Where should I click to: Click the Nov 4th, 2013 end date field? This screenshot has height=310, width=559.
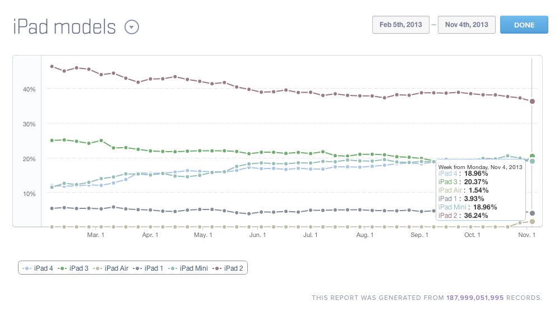pyautogui.click(x=466, y=25)
